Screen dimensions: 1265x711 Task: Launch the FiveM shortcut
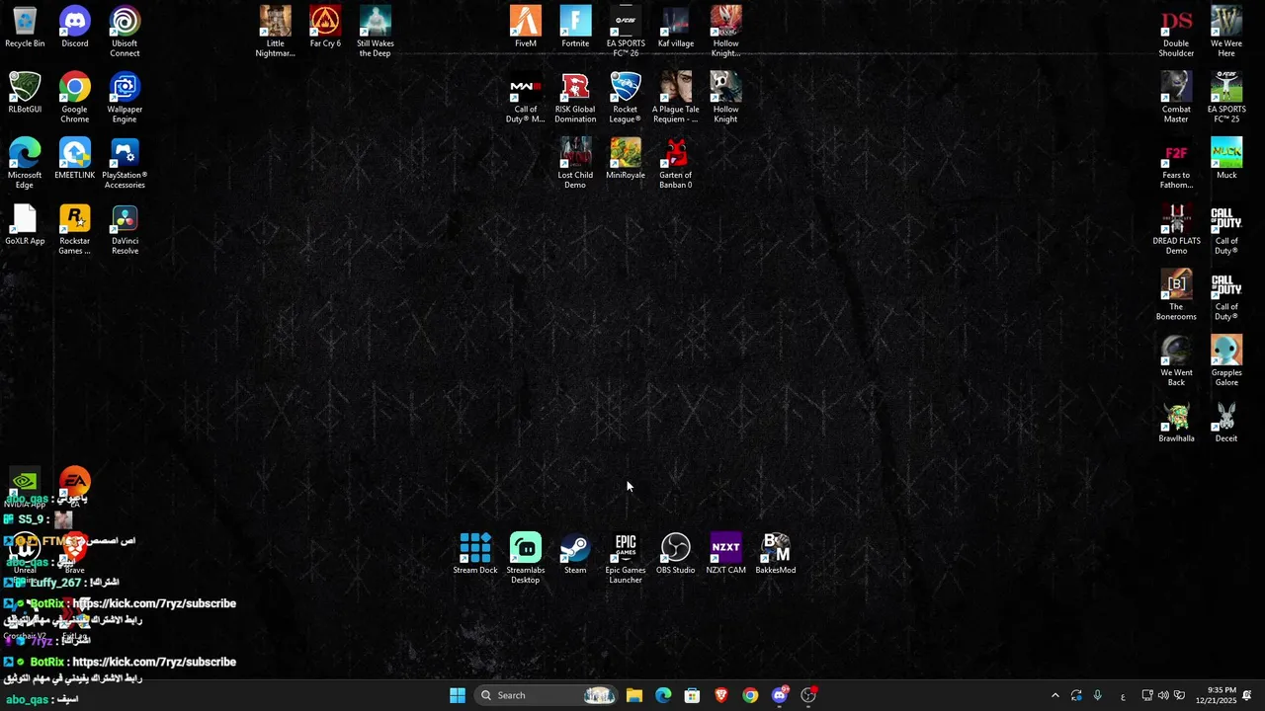pos(526,28)
